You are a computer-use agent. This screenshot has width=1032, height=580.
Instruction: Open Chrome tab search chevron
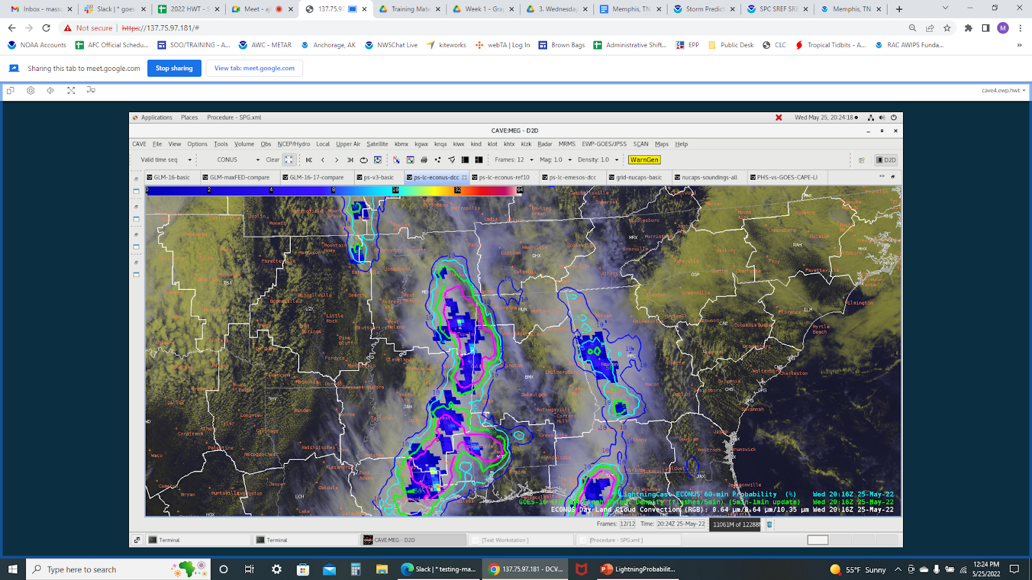pyautogui.click(x=946, y=8)
